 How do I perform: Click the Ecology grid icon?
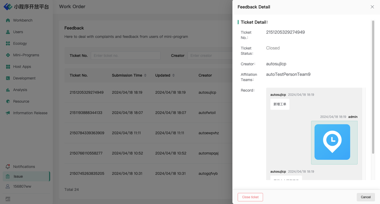[8, 44]
